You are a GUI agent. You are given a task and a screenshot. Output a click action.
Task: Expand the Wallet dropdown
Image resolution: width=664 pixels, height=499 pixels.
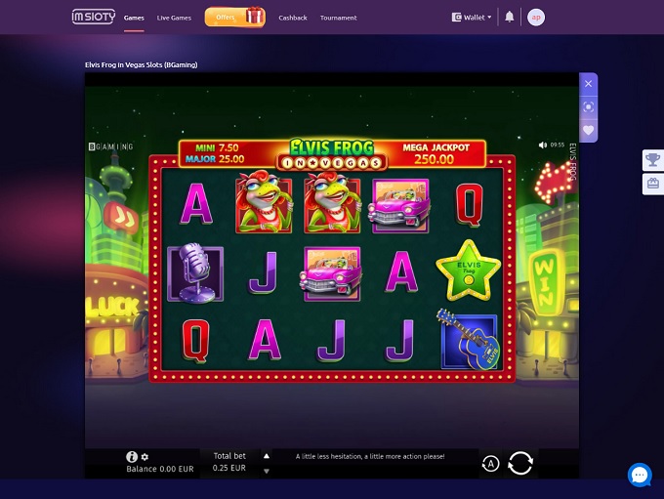[472, 18]
